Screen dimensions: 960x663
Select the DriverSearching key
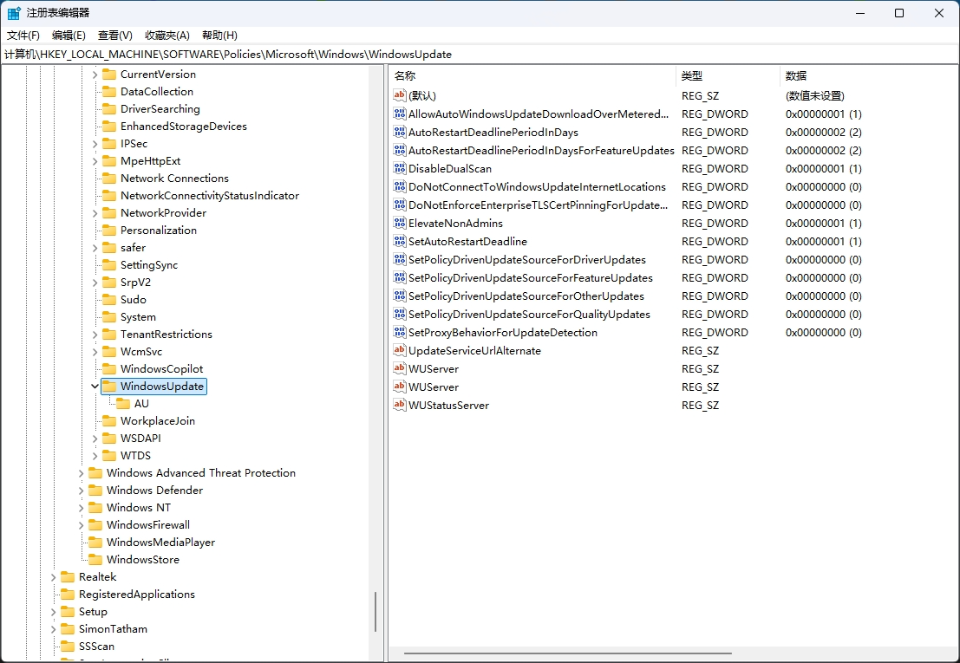(160, 109)
